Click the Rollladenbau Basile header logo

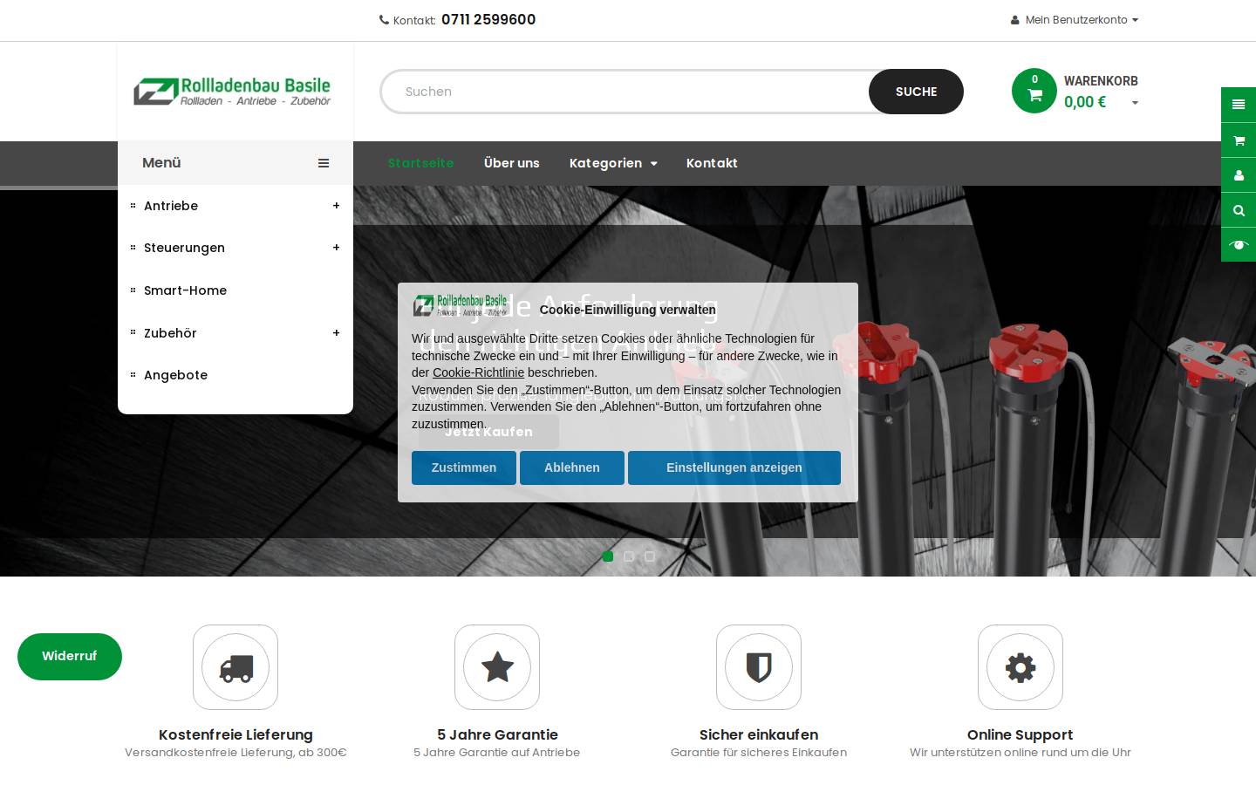pos(232,91)
